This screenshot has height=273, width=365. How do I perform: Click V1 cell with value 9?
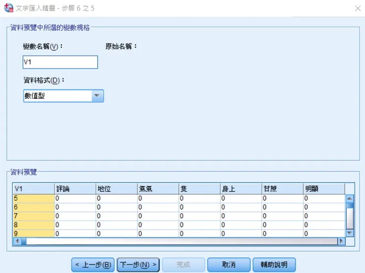point(34,234)
